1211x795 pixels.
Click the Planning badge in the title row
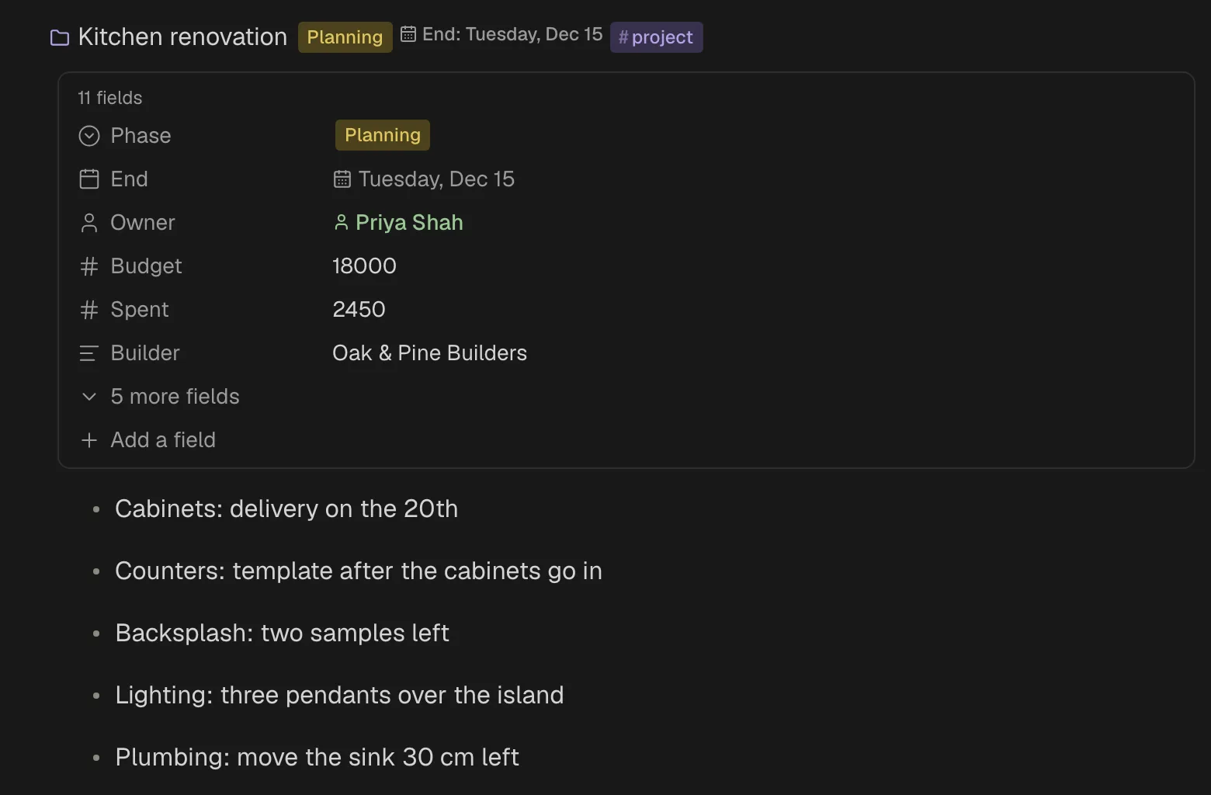345,37
